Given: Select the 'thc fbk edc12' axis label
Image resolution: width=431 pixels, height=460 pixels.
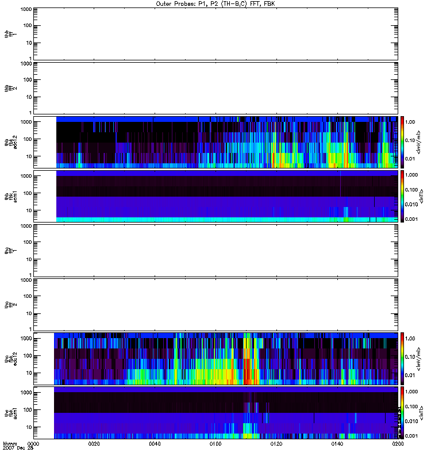Looking at the screenshot, I should pyautogui.click(x=10, y=359).
